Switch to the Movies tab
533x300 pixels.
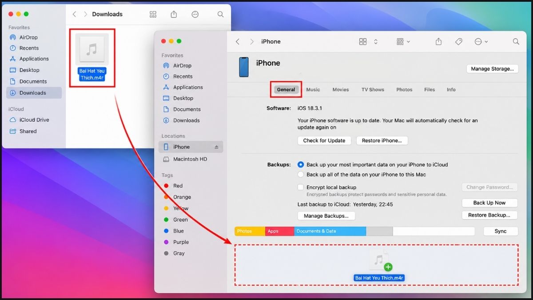point(341,89)
